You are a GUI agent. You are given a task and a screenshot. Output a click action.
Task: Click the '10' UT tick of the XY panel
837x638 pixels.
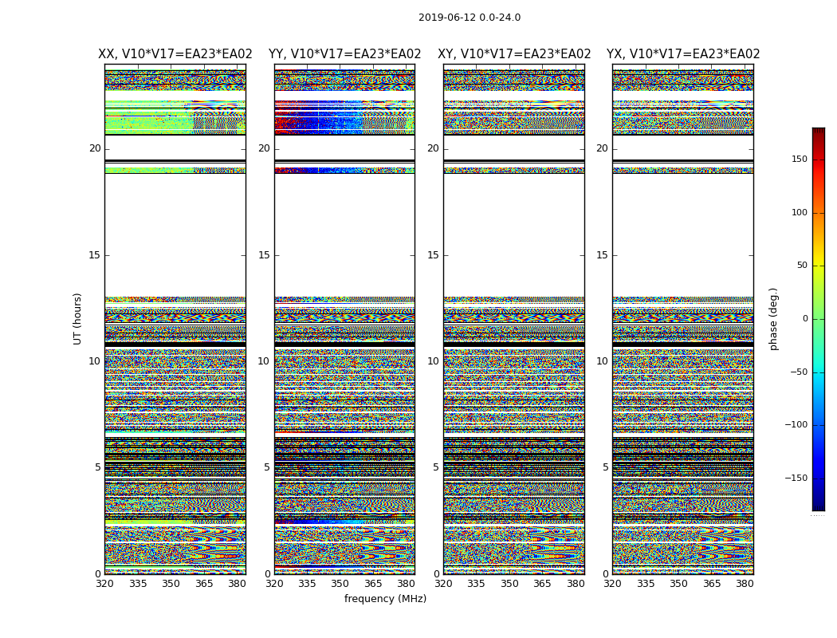[434, 361]
